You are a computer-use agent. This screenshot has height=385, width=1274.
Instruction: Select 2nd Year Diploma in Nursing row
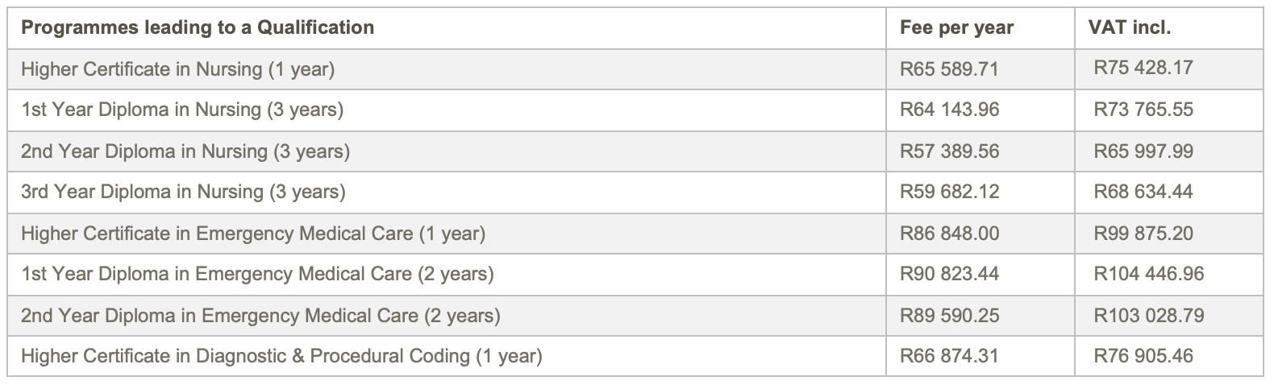[x=185, y=151]
